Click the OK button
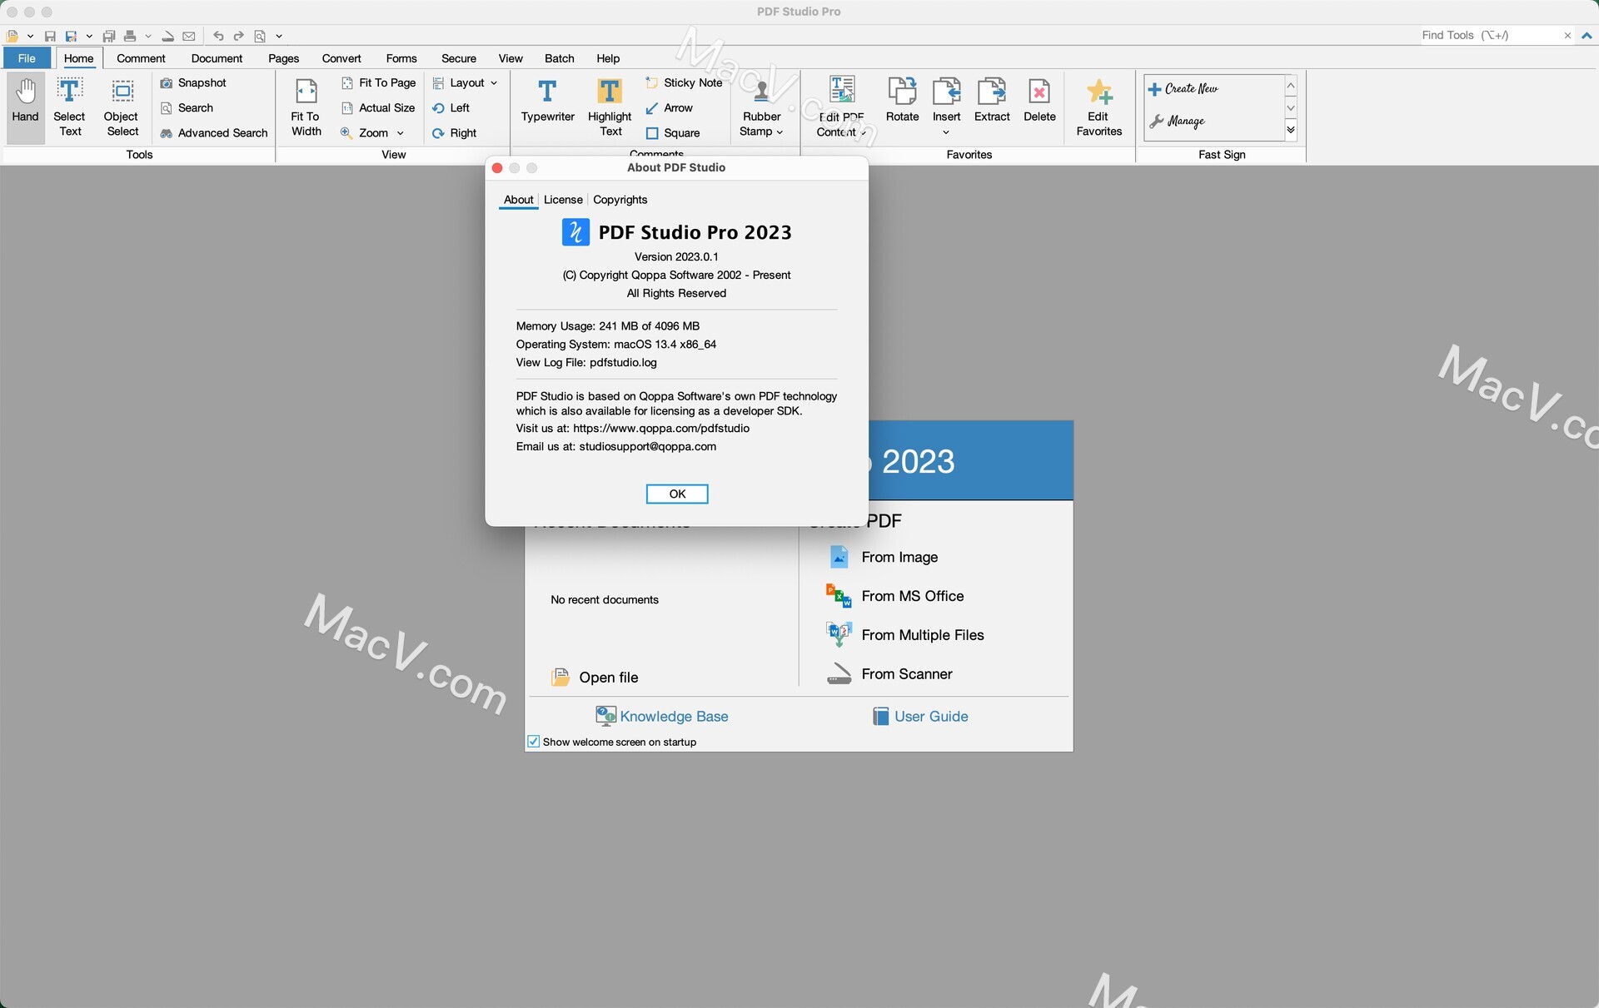 click(x=676, y=494)
